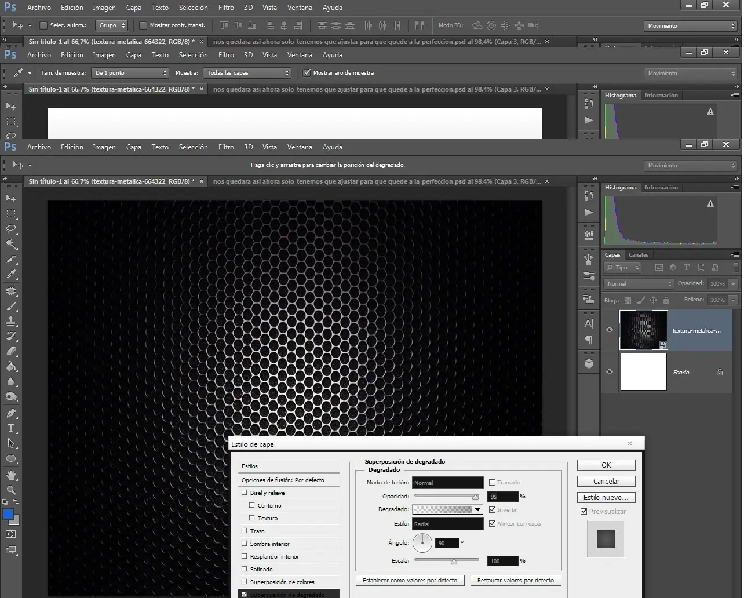This screenshot has height=598, width=744.
Task: Select the History Brush tool
Action: (x=11, y=336)
